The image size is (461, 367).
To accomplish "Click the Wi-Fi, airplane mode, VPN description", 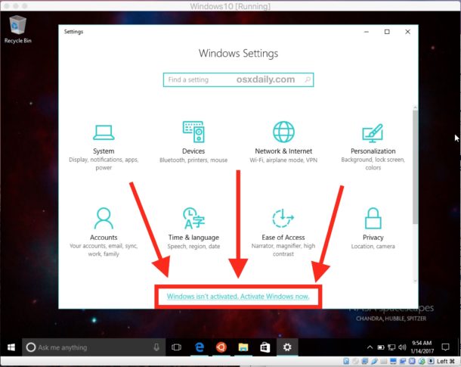I will [283, 160].
